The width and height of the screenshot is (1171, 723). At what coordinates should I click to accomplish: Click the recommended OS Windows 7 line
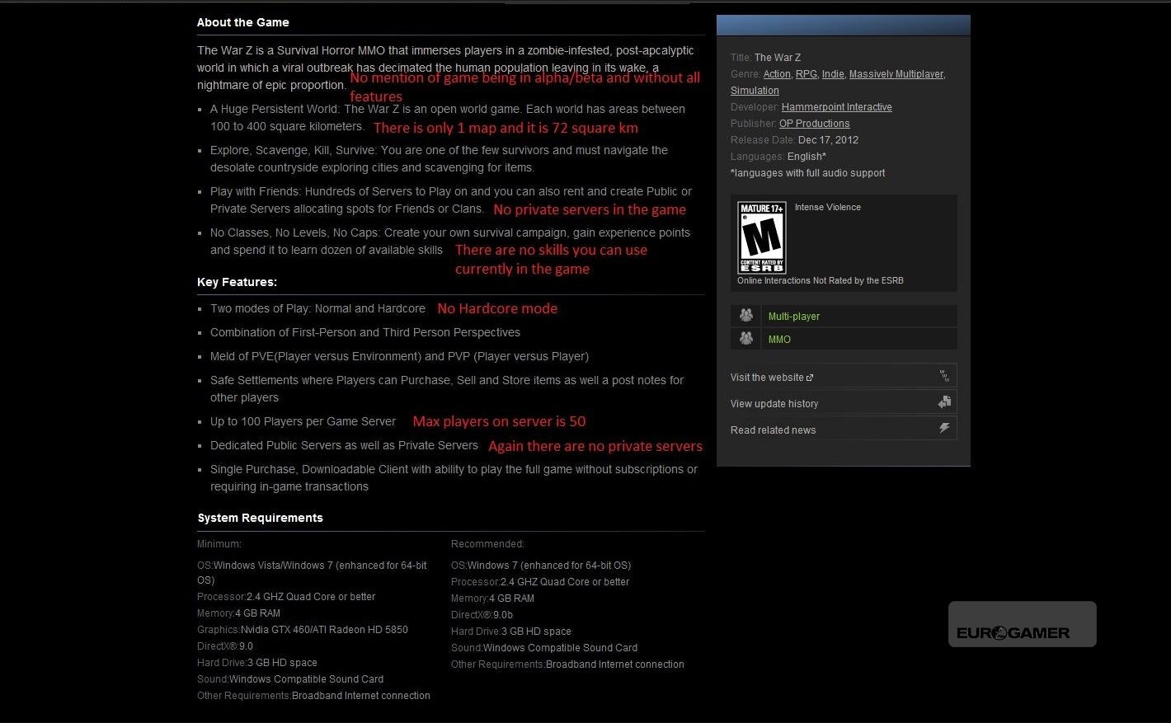[x=541, y=566]
